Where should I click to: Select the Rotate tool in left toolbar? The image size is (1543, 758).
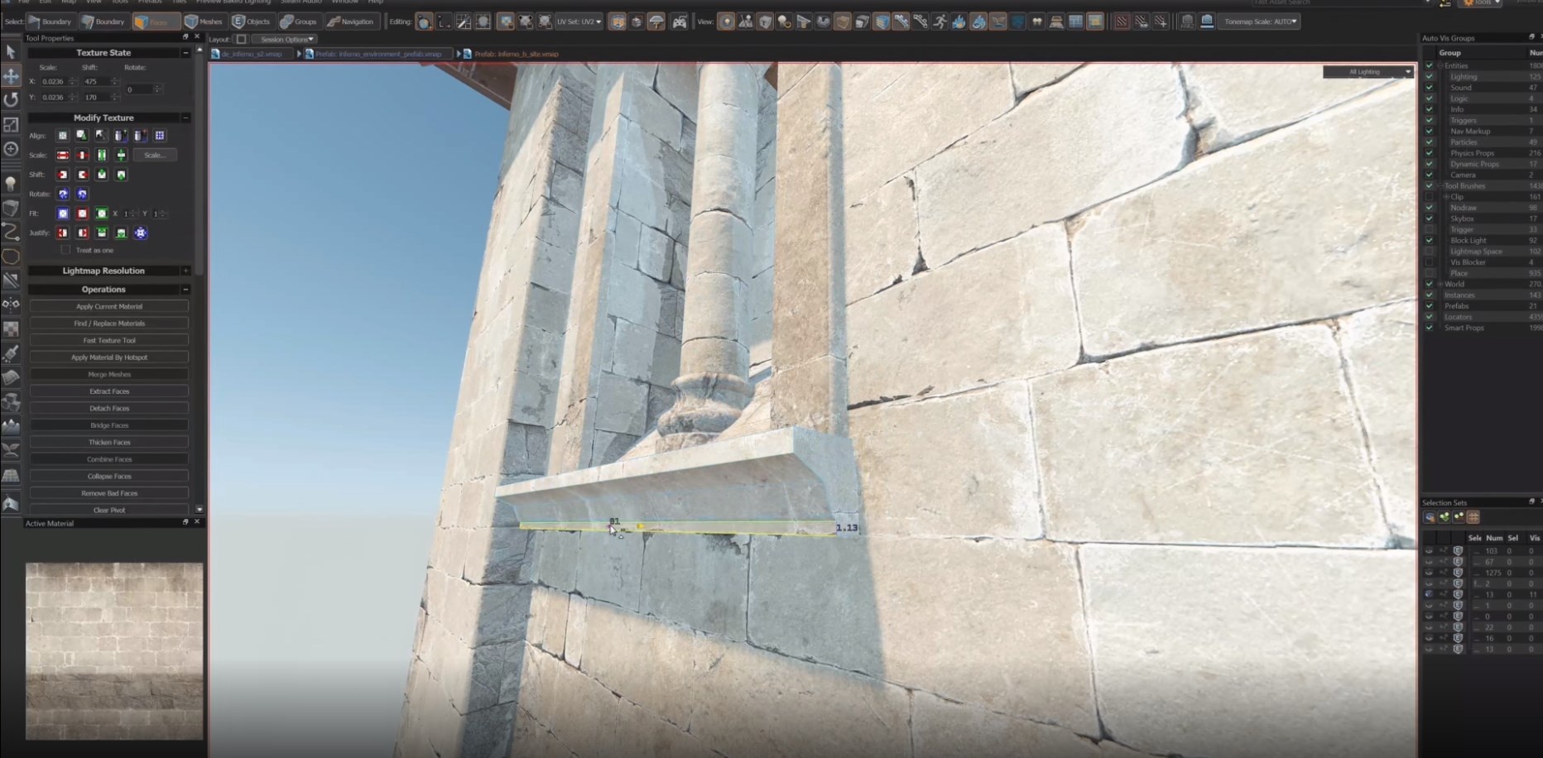click(11, 100)
